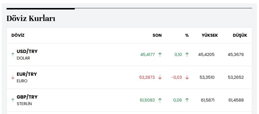This screenshot has height=114, width=259.
Task: Click the up arrow beside 0,10 percent
Action: coord(187,54)
